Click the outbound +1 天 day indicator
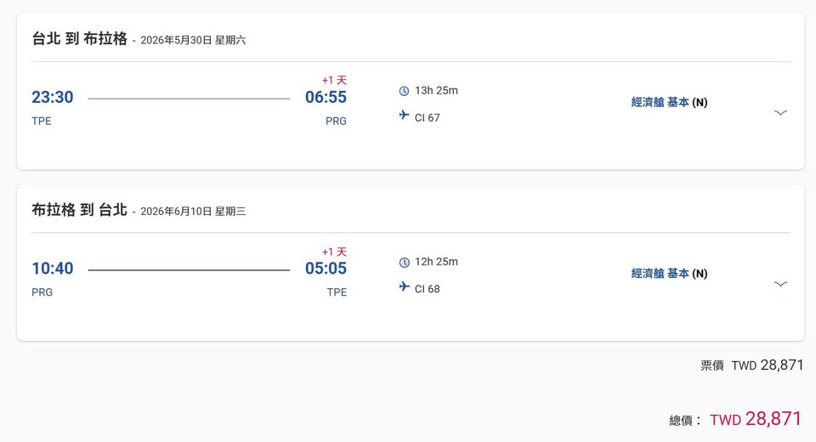 pos(334,80)
